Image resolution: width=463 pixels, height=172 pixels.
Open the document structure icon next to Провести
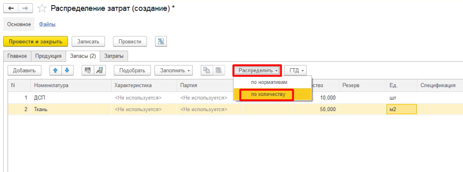[x=161, y=42]
